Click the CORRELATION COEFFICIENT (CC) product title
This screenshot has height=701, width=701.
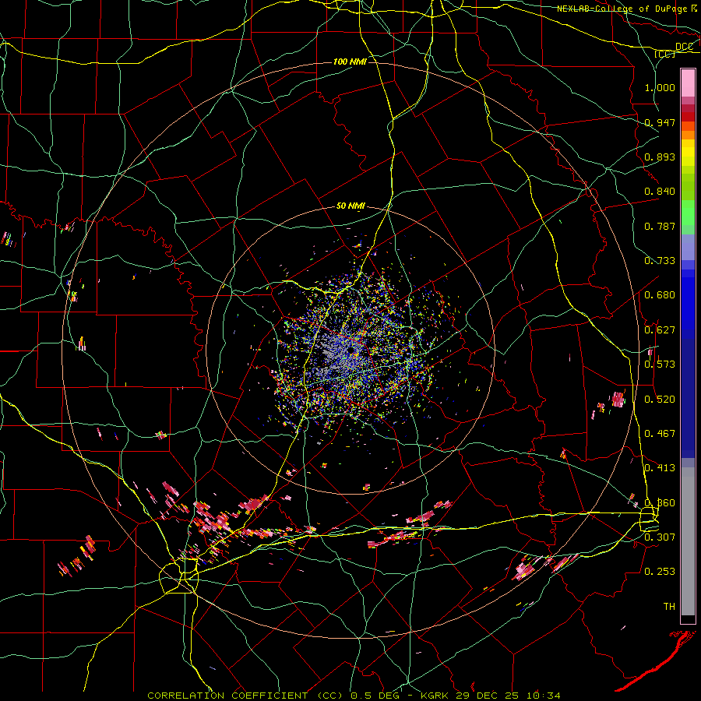point(245,696)
